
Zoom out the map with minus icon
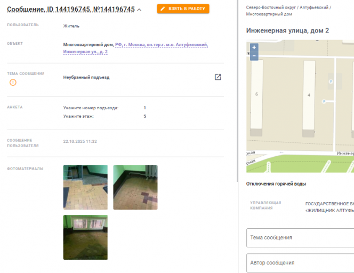(x=254, y=56)
